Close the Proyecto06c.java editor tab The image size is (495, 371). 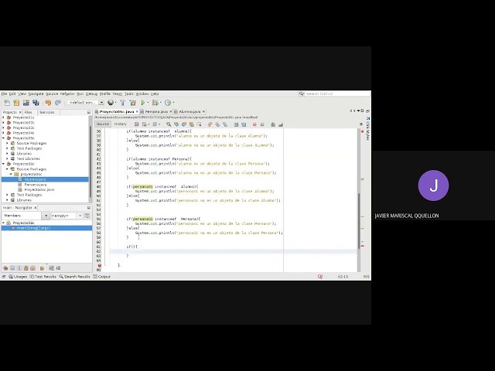point(137,111)
